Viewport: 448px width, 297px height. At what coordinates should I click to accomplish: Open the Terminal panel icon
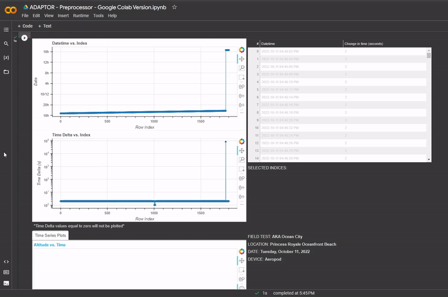pos(6,283)
